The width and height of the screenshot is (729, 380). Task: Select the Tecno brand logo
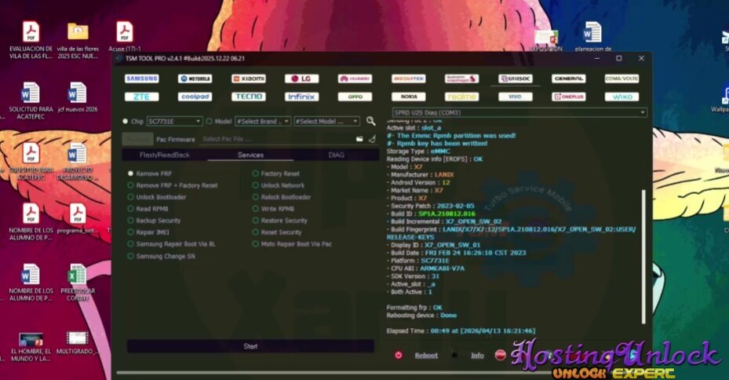pos(249,97)
